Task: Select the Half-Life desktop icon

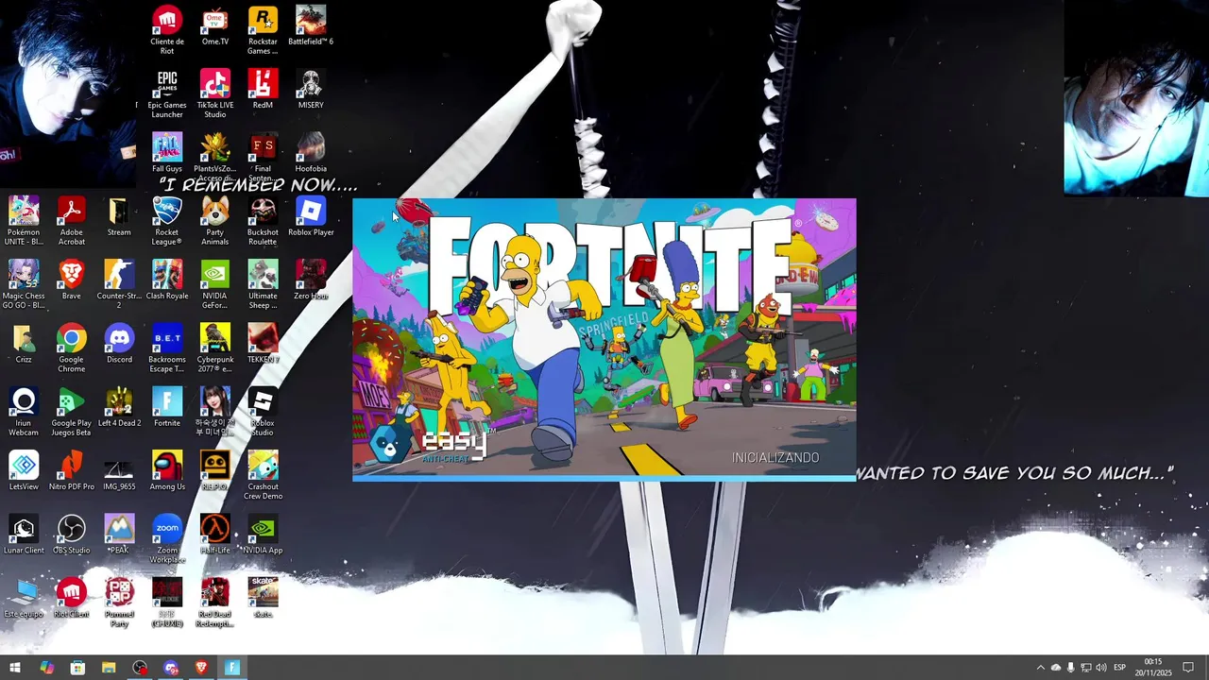Action: coord(215,534)
